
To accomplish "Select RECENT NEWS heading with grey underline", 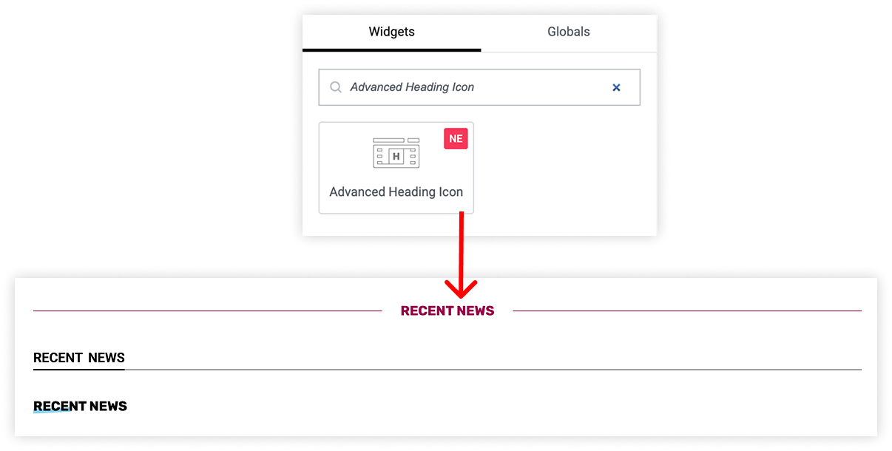I will [x=79, y=358].
